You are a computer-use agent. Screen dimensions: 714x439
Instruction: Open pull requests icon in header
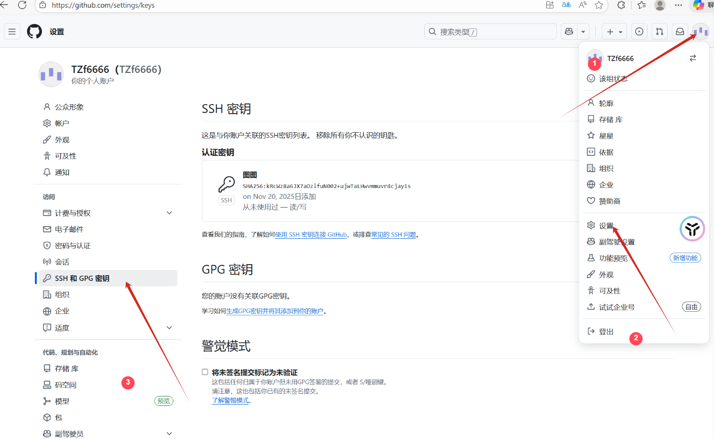coord(659,32)
